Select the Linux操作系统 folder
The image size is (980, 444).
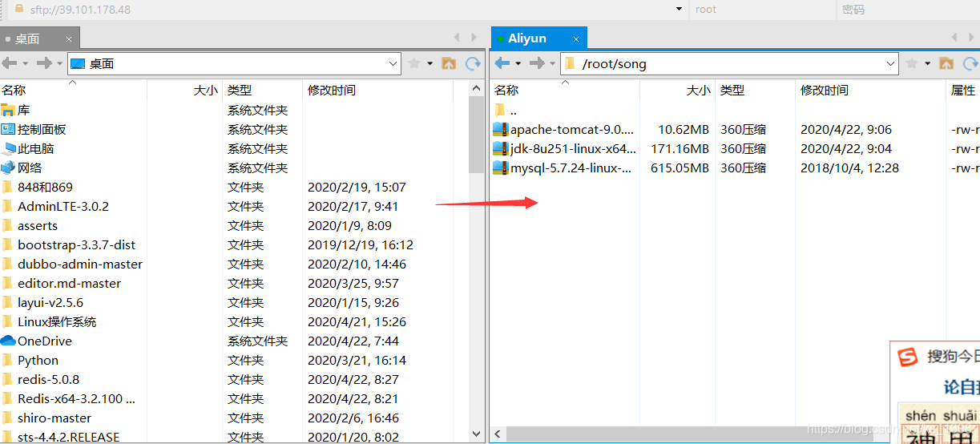pos(57,321)
